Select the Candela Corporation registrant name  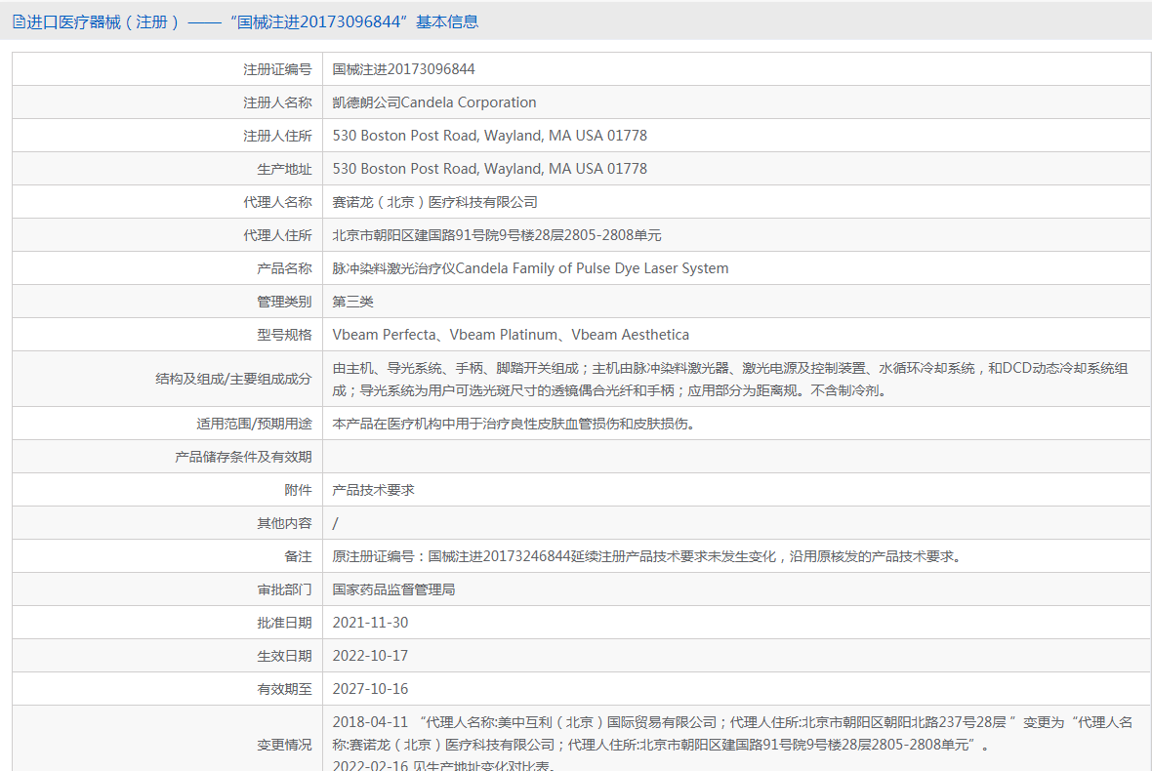(434, 102)
